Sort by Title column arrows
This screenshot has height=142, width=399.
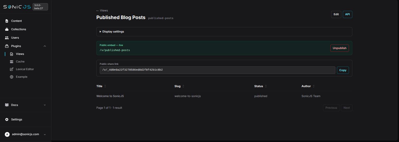click(x=105, y=86)
